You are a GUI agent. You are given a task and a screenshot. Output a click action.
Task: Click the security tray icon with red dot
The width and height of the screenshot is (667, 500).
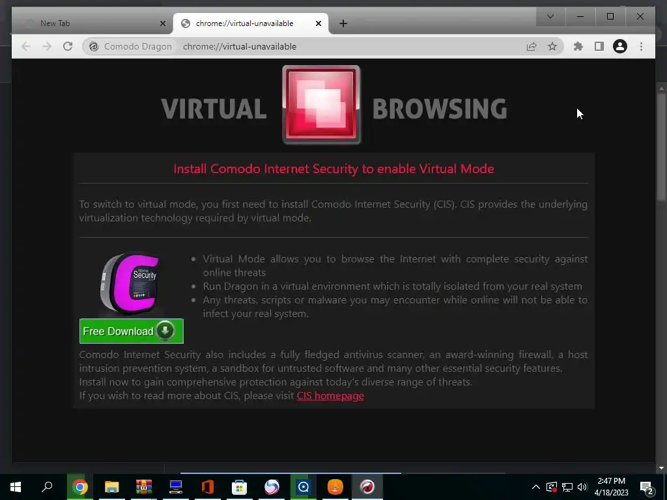tap(552, 487)
